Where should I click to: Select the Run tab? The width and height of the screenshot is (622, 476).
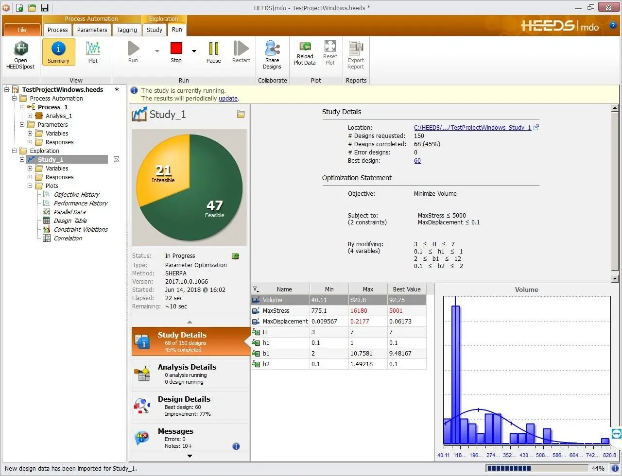(x=177, y=29)
